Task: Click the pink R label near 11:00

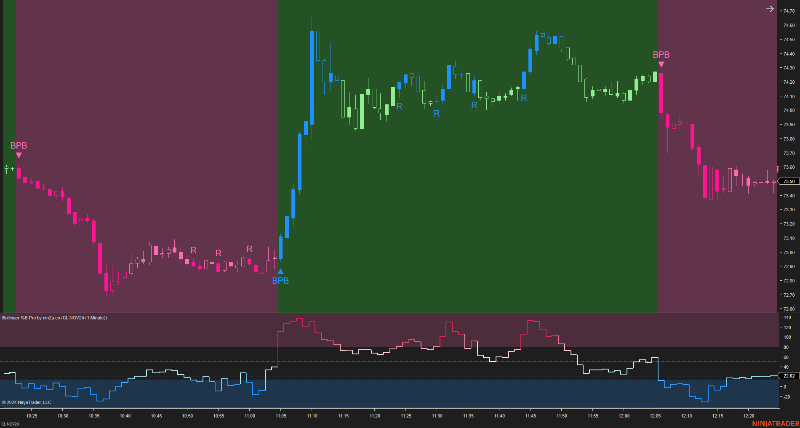Action: click(x=249, y=249)
